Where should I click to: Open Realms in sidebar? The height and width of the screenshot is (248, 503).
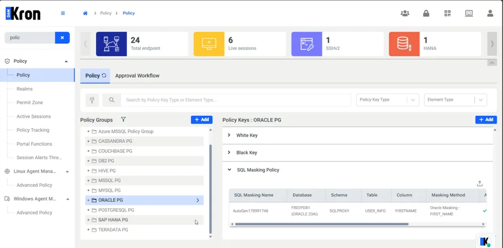coord(24,89)
